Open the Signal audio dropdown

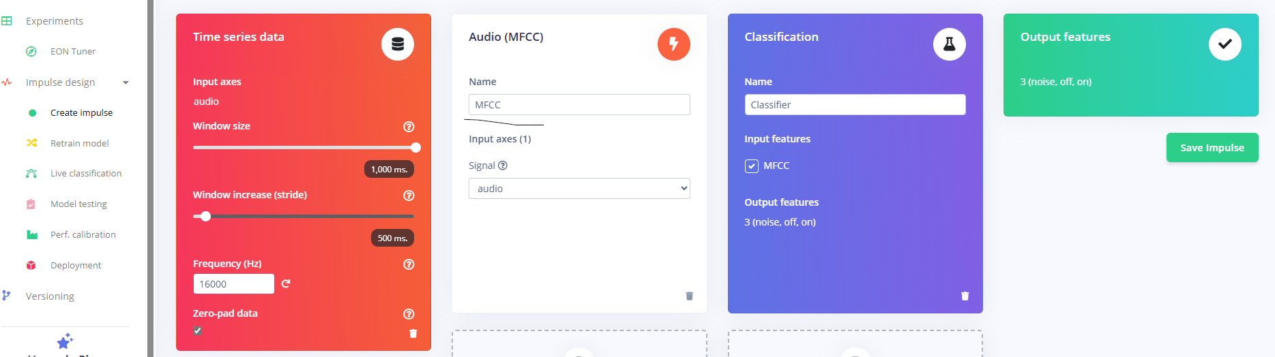coord(579,189)
